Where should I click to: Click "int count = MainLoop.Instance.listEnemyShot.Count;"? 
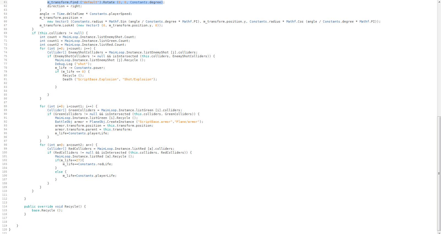[x=88, y=37]
